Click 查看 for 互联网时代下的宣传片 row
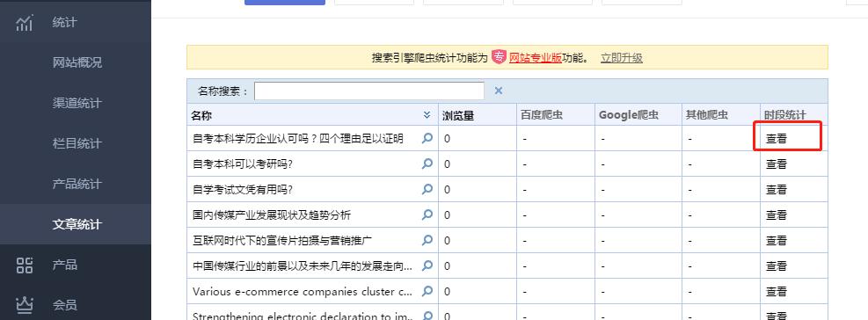This screenshot has width=868, height=320. tap(777, 240)
